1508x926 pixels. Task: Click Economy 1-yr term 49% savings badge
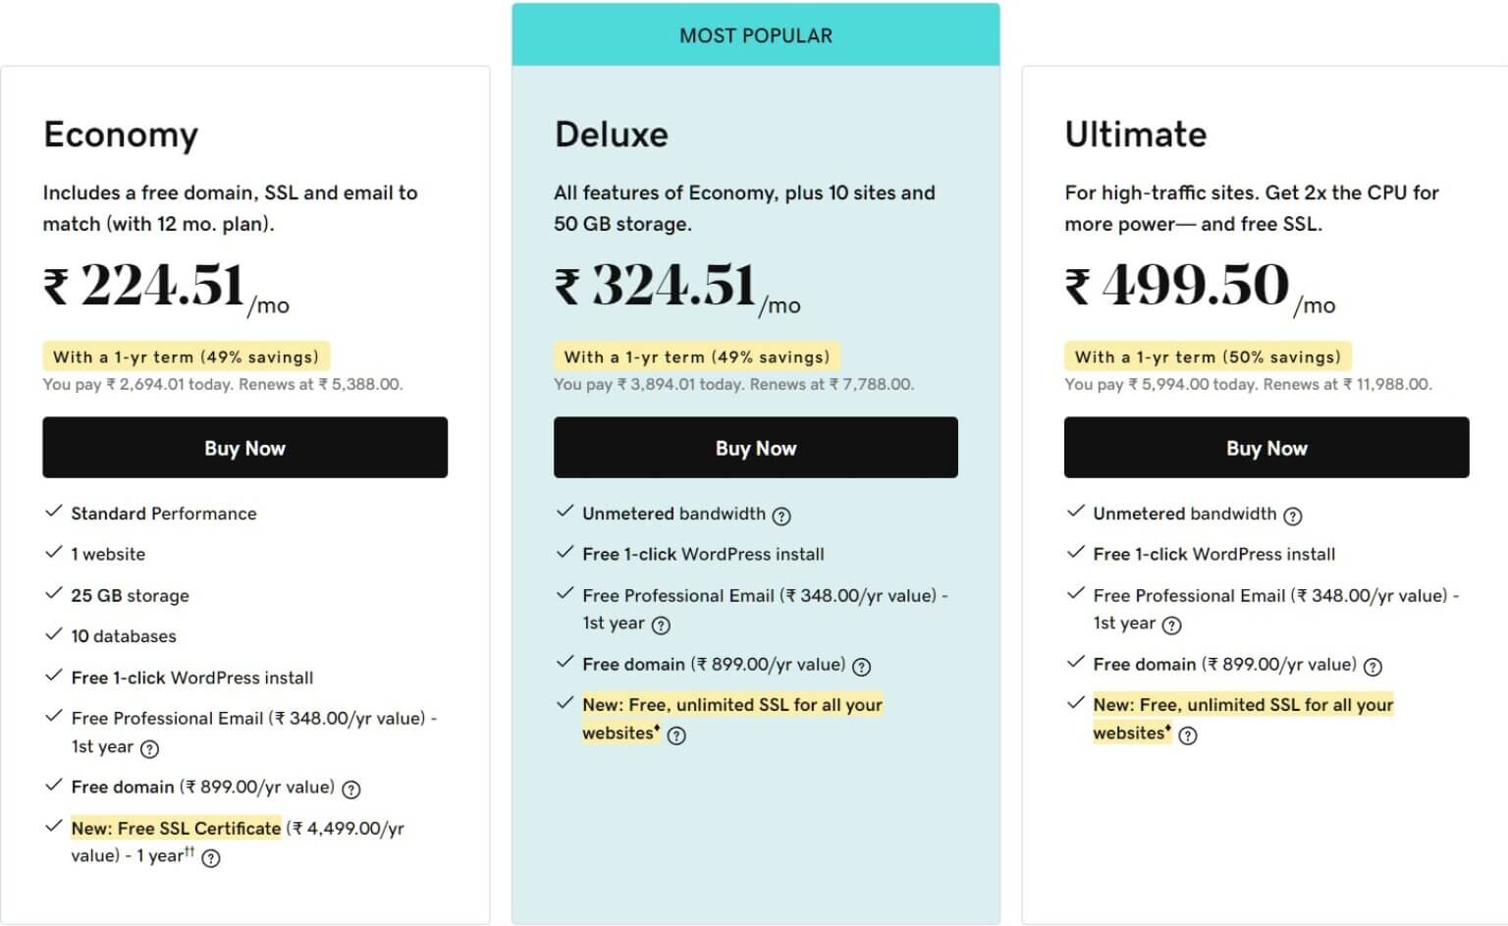[x=187, y=356]
